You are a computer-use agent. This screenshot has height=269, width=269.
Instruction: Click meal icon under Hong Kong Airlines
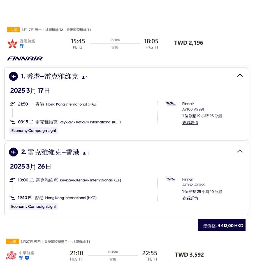tap(22, 46)
